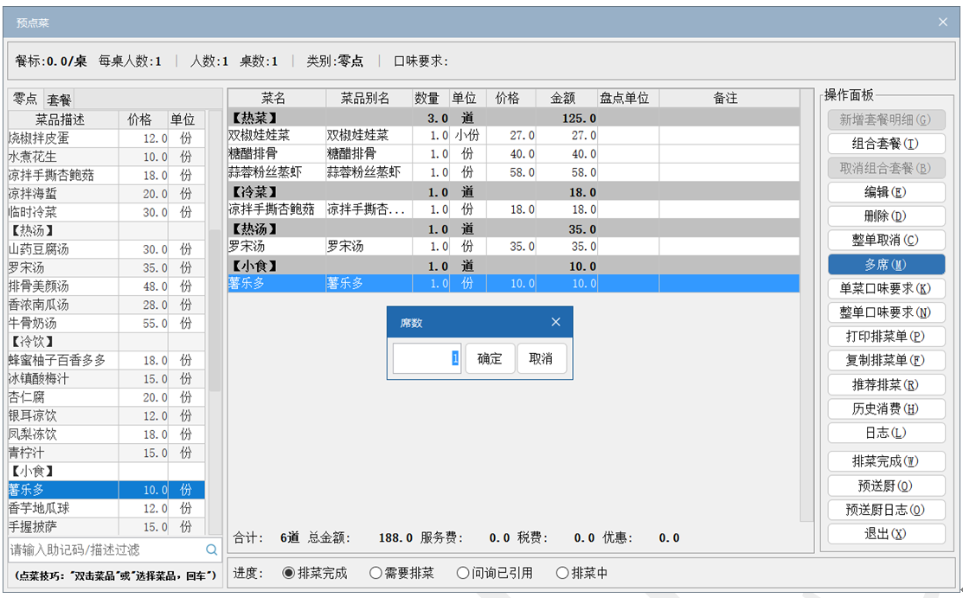Select 青柠汁 in dish list

106,453
